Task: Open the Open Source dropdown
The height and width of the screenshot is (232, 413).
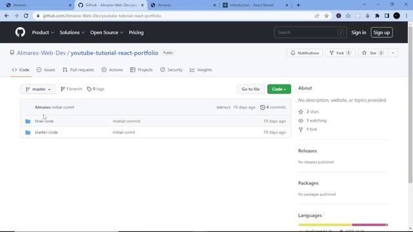Action: pyautogui.click(x=106, y=32)
